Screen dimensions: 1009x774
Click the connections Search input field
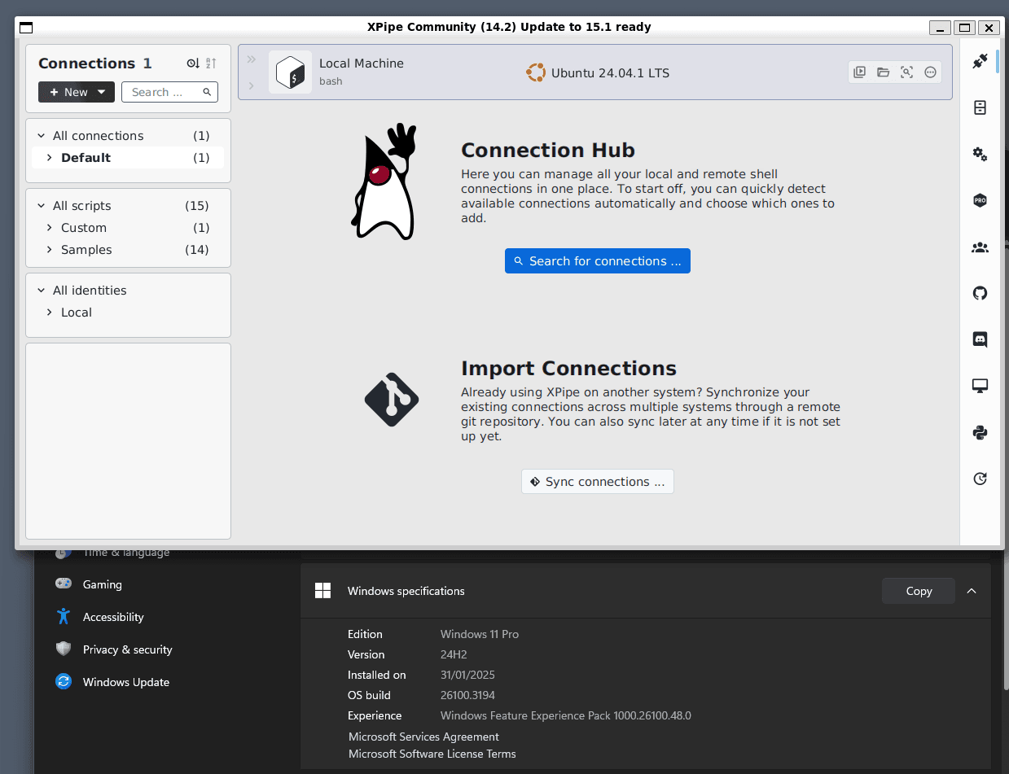pos(163,92)
